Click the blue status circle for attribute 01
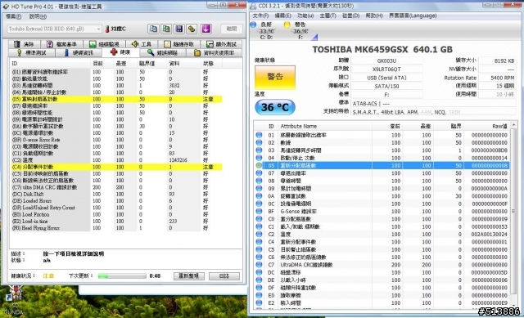Image resolution: width=524 pixels, height=318 pixels. point(259,135)
